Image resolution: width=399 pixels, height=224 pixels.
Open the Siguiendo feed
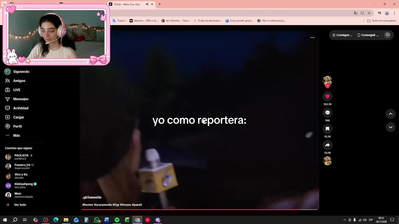[x=17, y=72]
